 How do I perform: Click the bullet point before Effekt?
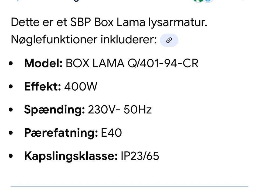(x=11, y=87)
